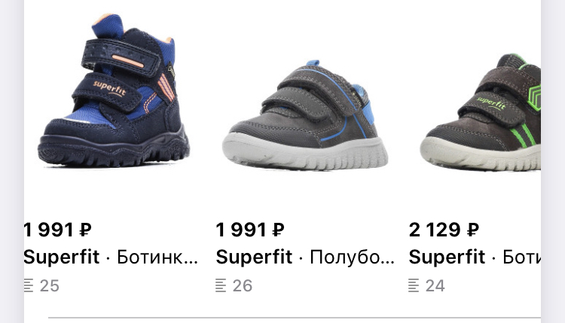Open the gray sneaker with blue trim photo

coord(305,115)
